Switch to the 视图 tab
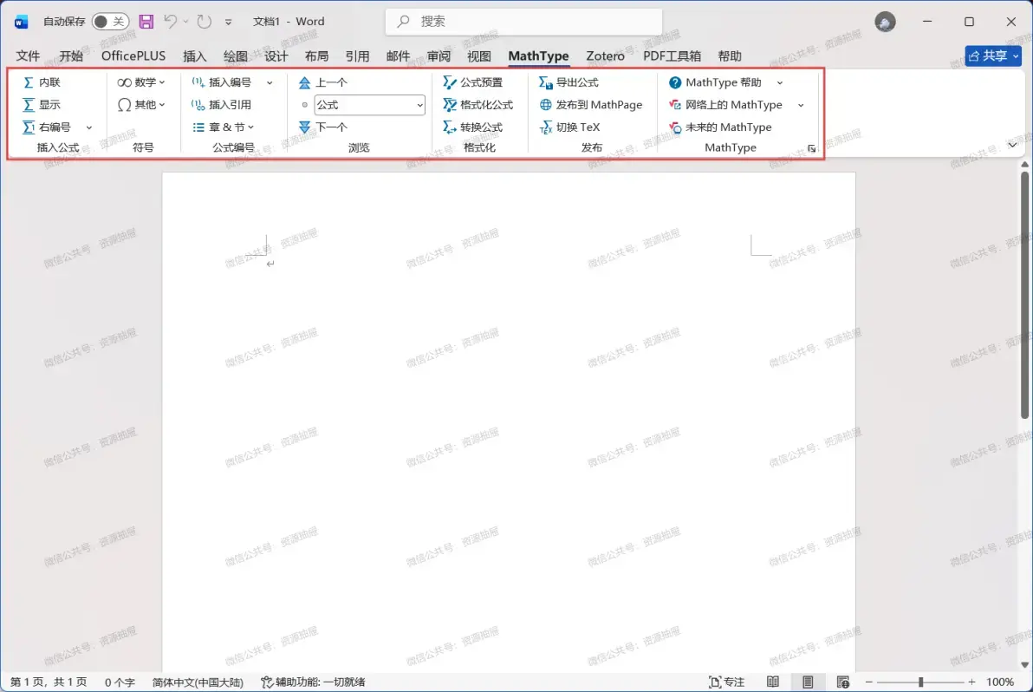Screen dimensions: 1033x692 pos(479,56)
